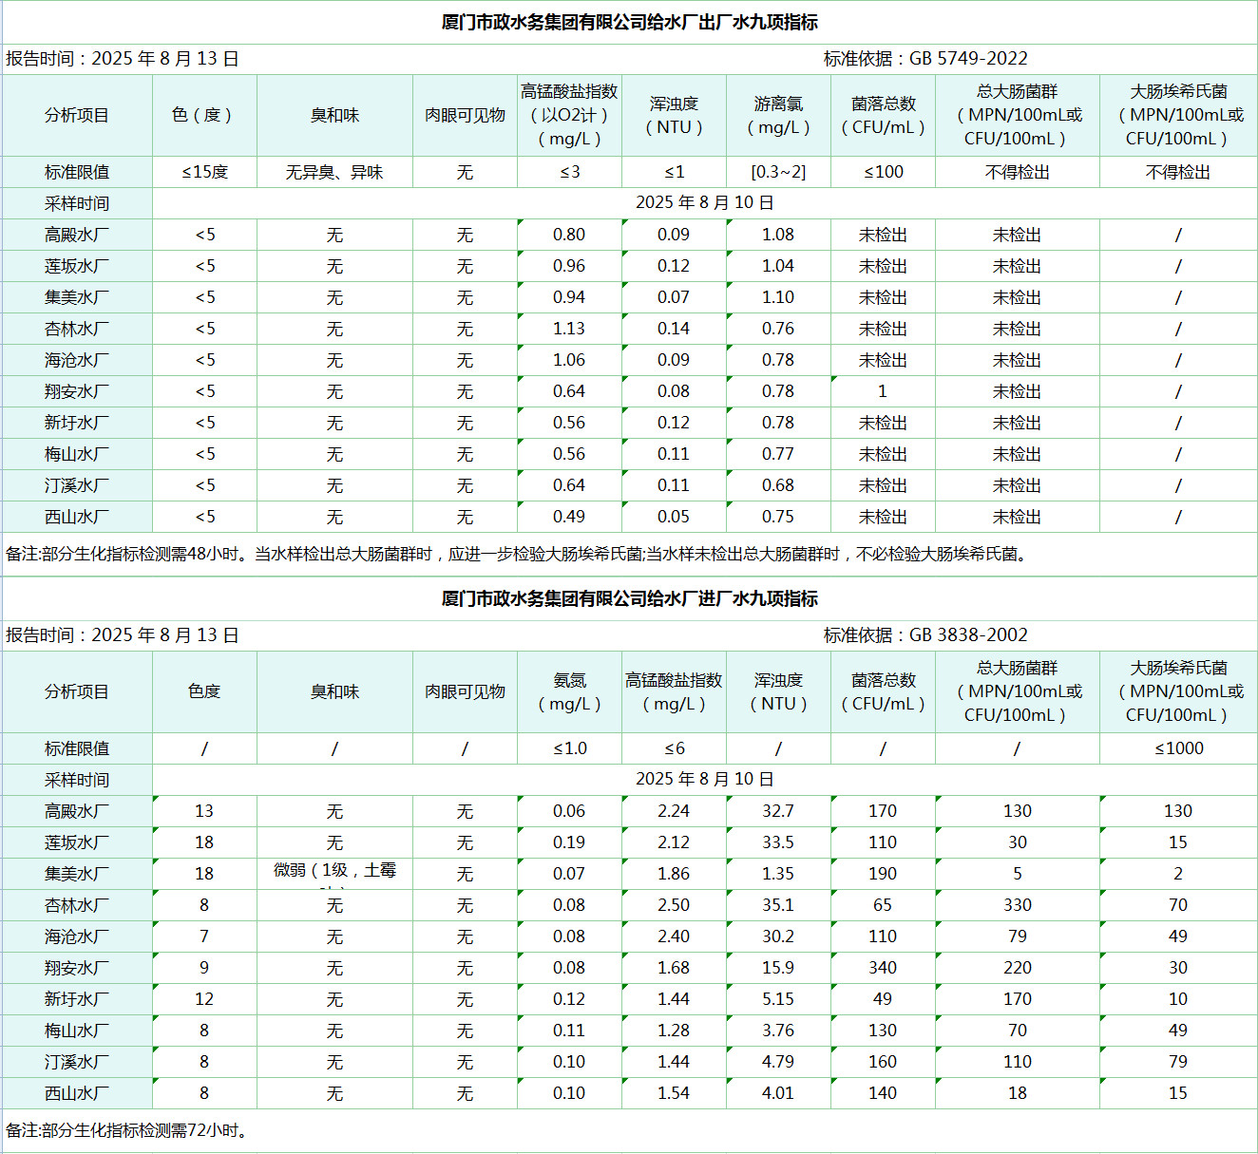
Task: Click the ≤1000 standard limit cell
Action: pos(1178,748)
